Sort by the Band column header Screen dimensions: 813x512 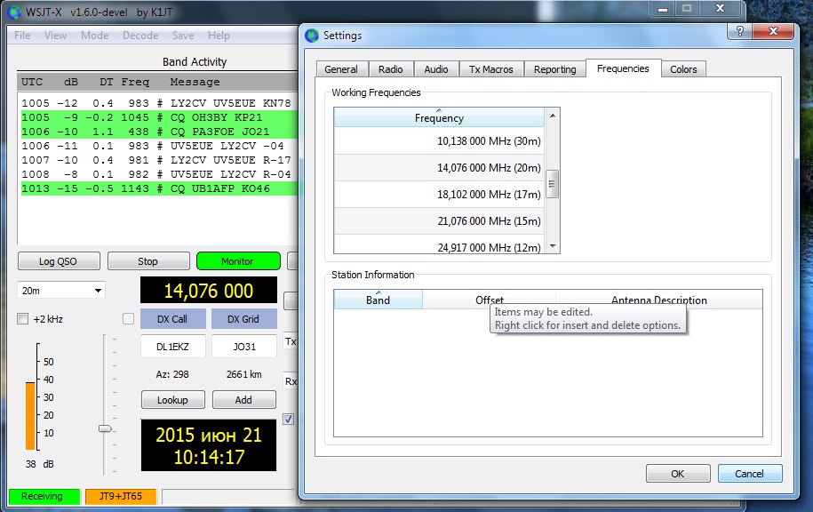[378, 300]
